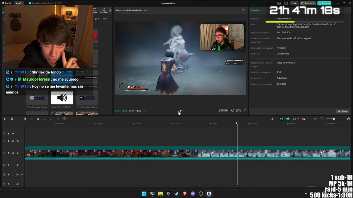Open the preview axis dropdown arrow
This screenshot has height=198, width=353.
click(307, 119)
